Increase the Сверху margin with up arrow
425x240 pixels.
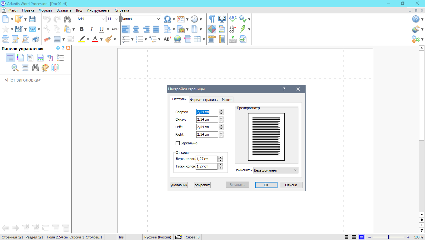click(x=221, y=110)
